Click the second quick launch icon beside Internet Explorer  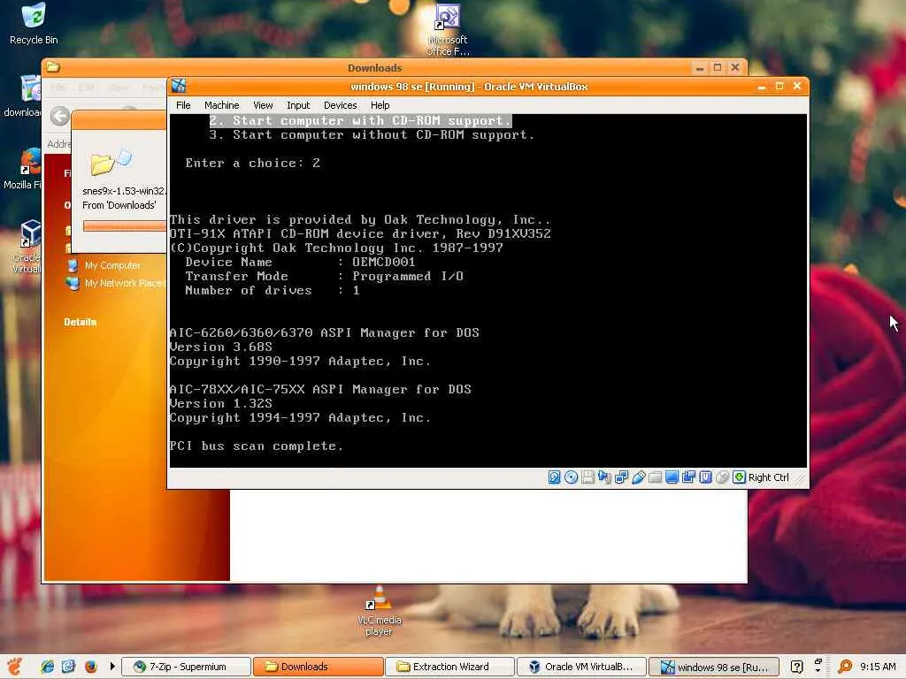(x=68, y=667)
